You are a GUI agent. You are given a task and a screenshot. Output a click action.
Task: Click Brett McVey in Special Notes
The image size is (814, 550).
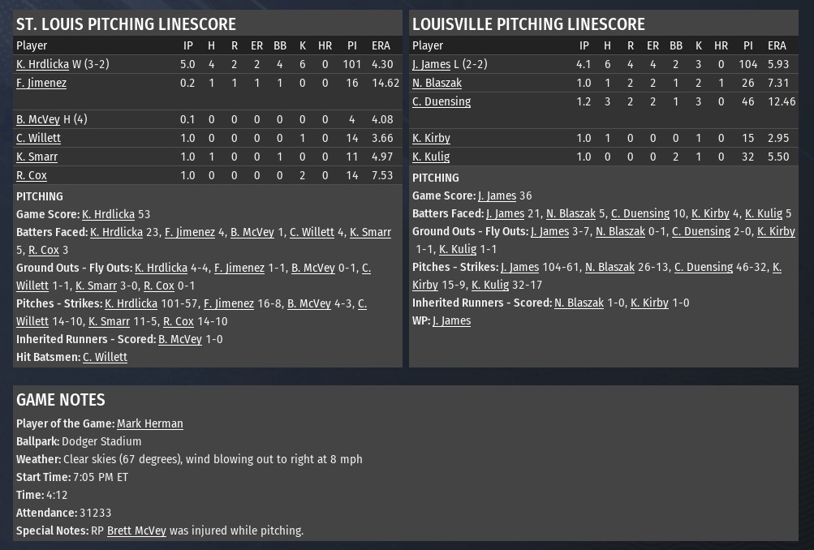point(136,531)
